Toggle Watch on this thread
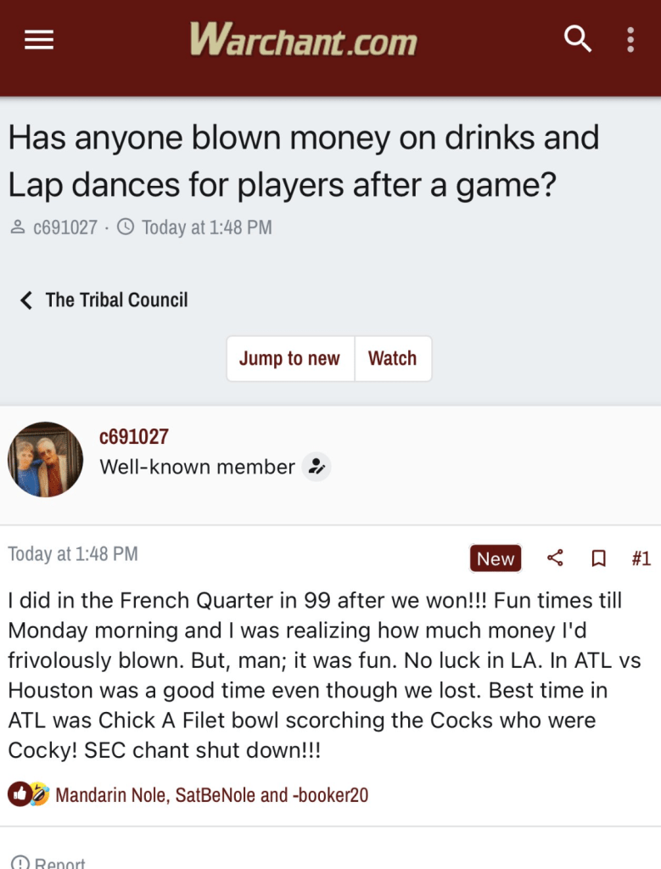Image resolution: width=661 pixels, height=869 pixels. coord(392,358)
